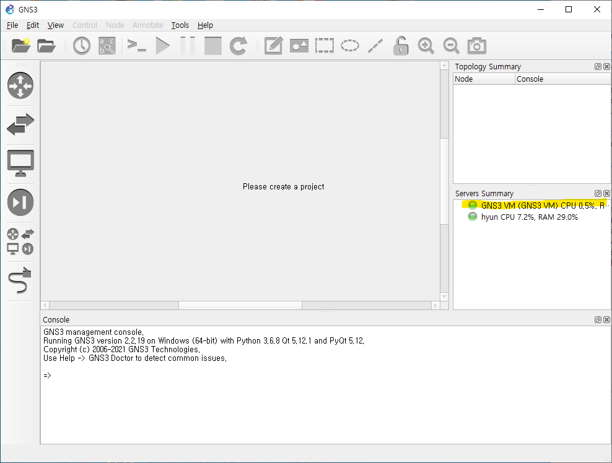Image resolution: width=612 pixels, height=463 pixels.
Task: Click the workspace scroll left arrow
Action: point(45,305)
